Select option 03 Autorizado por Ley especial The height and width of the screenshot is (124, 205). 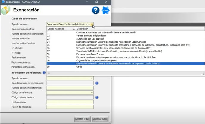point(126,39)
